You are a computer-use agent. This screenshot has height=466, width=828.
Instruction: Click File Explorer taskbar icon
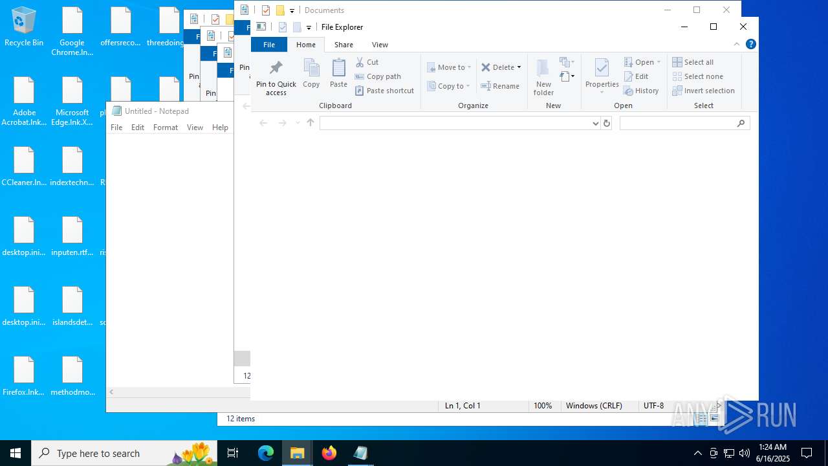[x=298, y=453]
